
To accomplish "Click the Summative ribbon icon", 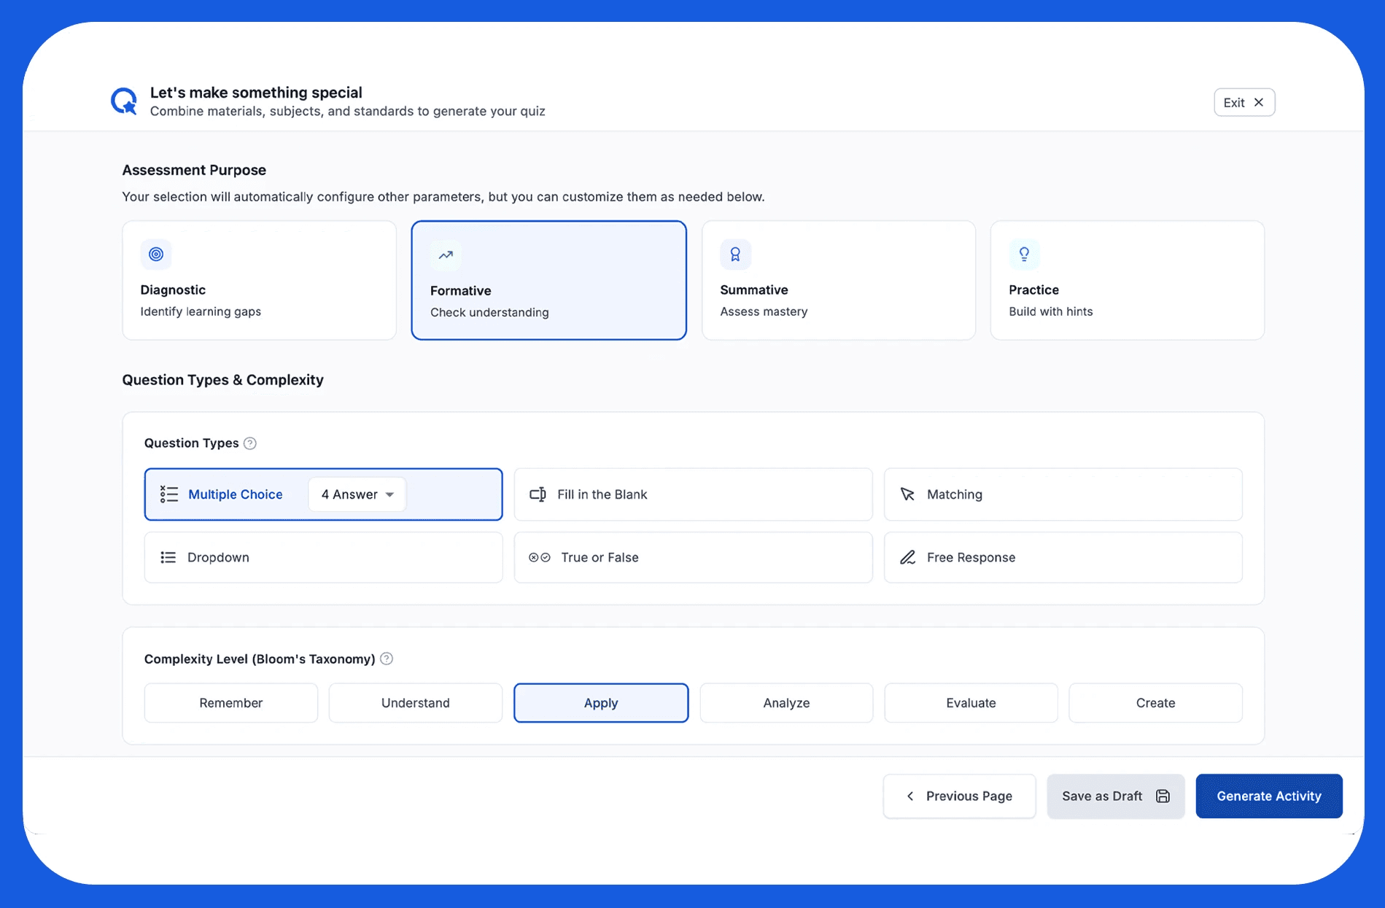I will coord(735,255).
